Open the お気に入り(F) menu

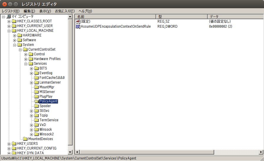click(65, 11)
